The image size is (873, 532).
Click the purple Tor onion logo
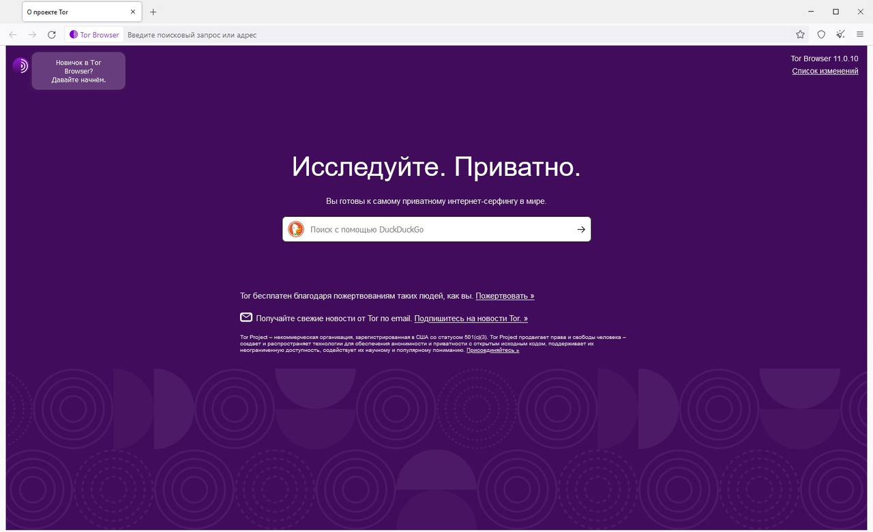[20, 65]
